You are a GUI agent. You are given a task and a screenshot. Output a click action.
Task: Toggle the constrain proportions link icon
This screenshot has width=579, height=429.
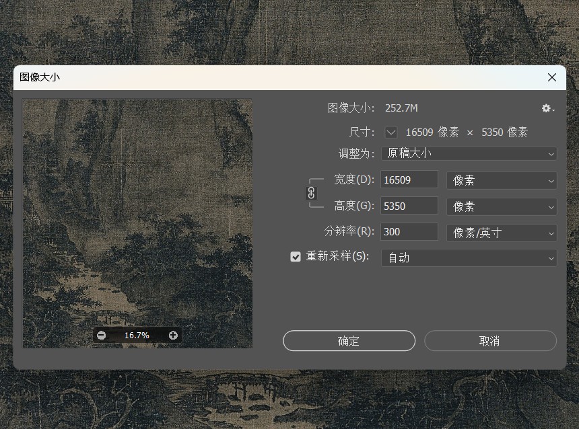click(311, 193)
